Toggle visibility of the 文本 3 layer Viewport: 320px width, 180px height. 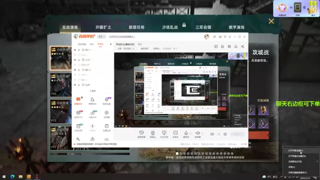pos(75,55)
